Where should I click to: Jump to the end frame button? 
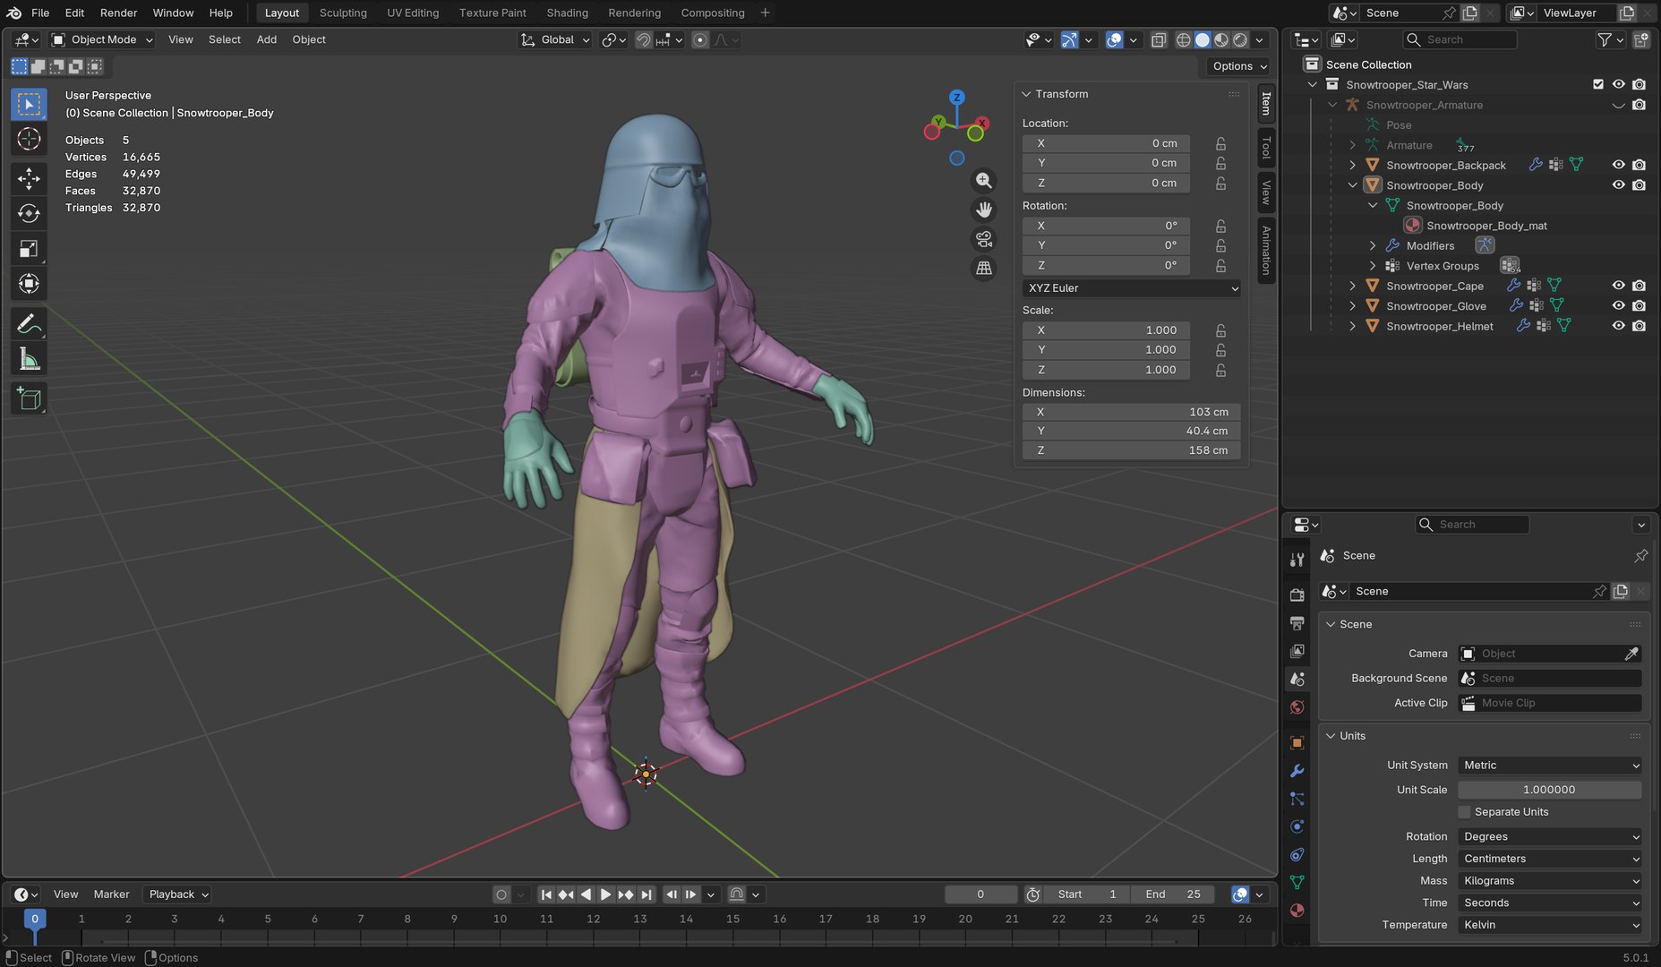pos(646,894)
